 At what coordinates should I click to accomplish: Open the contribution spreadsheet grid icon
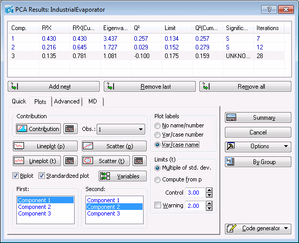coord(71,129)
